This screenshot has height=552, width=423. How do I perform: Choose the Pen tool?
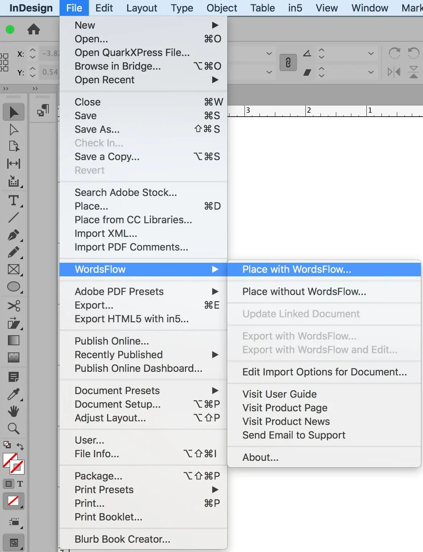14,235
